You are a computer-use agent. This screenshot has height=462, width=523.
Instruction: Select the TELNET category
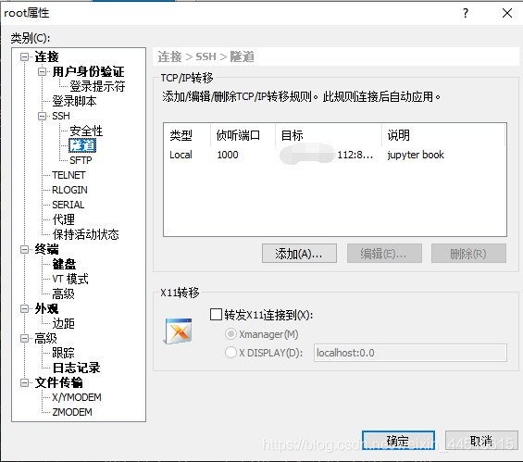(68, 175)
